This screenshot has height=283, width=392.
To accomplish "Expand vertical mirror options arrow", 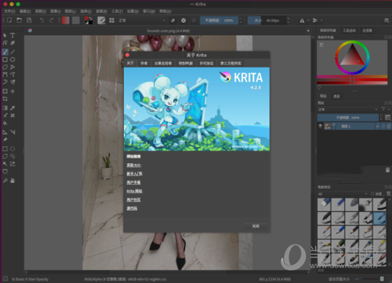I will click(321, 20).
